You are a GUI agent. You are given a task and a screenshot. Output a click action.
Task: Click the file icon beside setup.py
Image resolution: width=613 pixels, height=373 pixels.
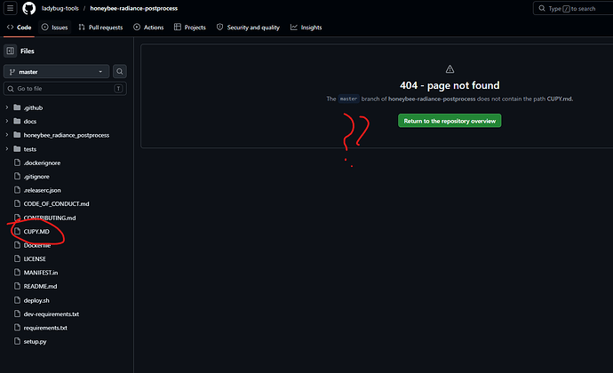pyautogui.click(x=17, y=341)
